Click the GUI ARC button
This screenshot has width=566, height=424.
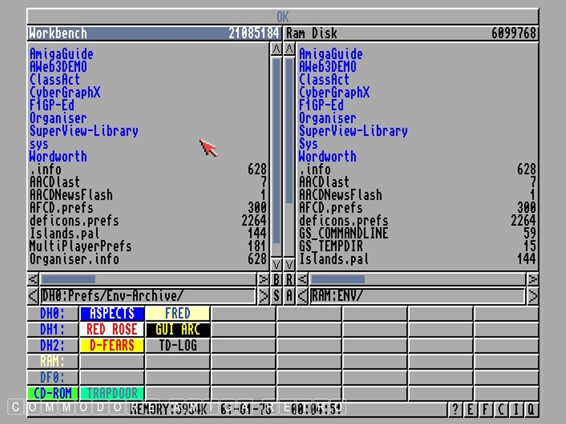178,329
